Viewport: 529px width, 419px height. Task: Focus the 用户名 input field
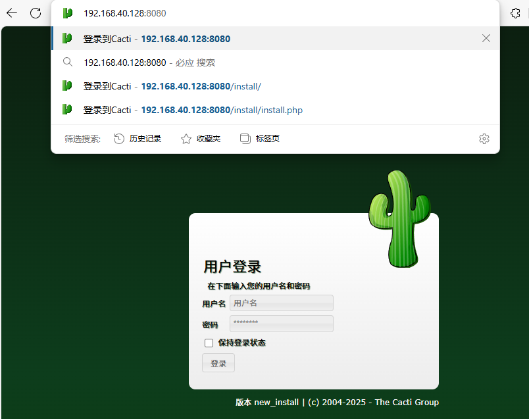282,303
